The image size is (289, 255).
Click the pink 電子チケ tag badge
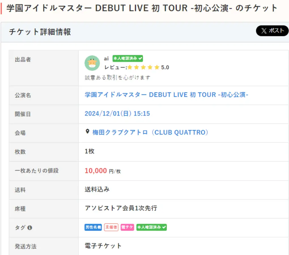[127, 227]
